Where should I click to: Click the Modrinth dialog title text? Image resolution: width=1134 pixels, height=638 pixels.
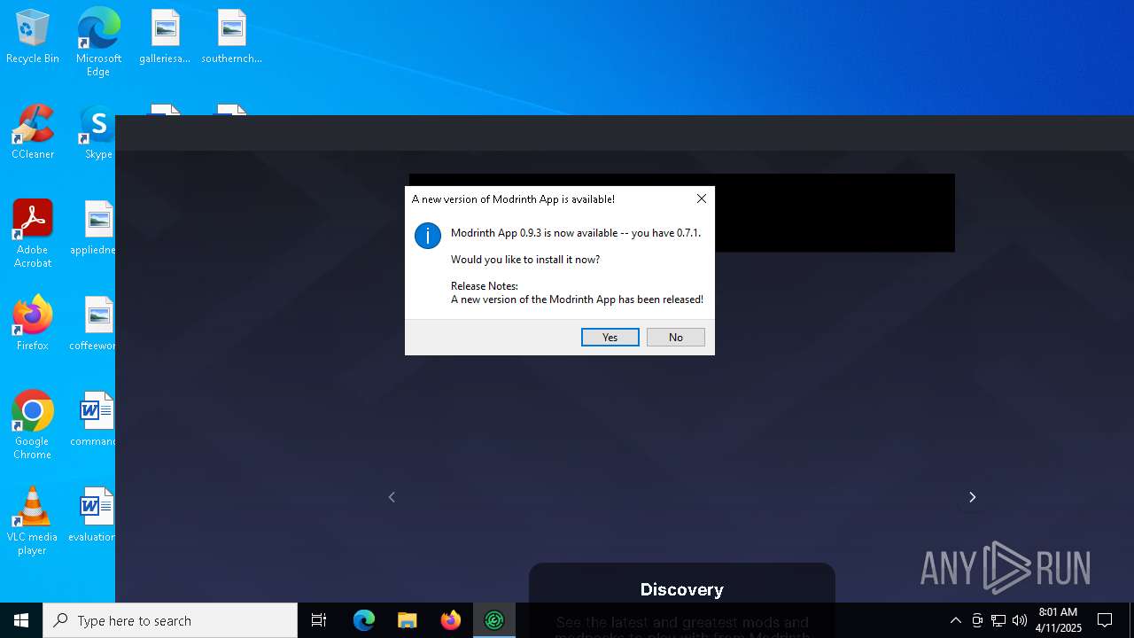click(x=513, y=199)
